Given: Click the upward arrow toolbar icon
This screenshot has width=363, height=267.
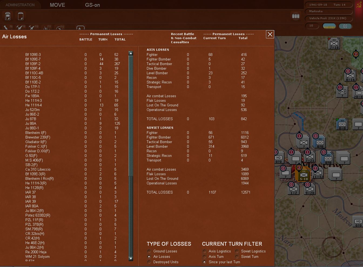Looking at the screenshot, I should click(x=80, y=28).
